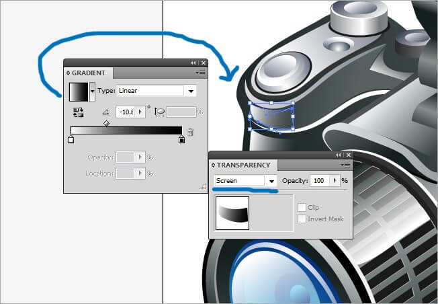Open the gradient Type dropdown
Image resolution: width=438 pixels, height=304 pixels.
[191, 91]
